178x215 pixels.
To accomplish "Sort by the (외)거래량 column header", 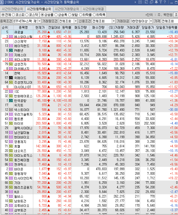I will tap(116, 27).
